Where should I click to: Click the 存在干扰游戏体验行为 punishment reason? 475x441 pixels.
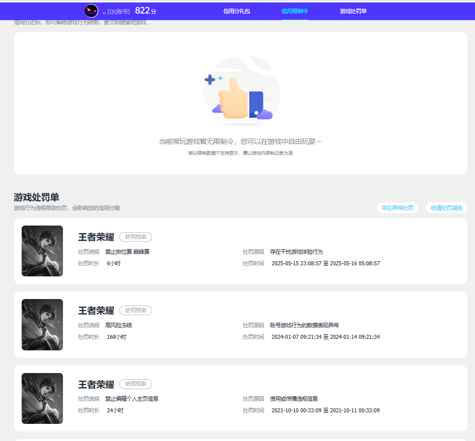[296, 252]
